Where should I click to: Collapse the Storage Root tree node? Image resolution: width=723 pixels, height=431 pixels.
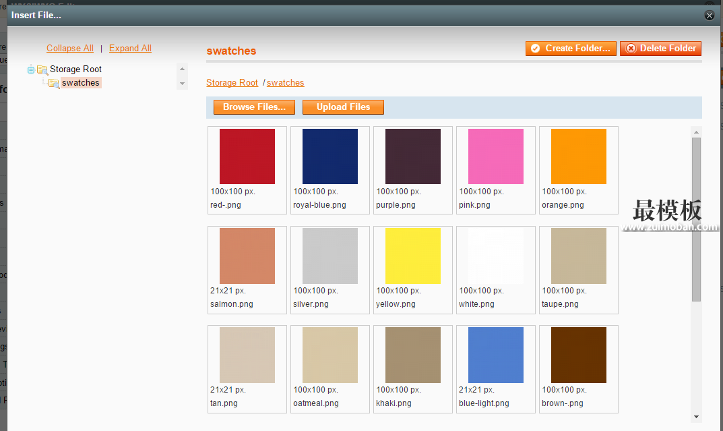click(31, 69)
